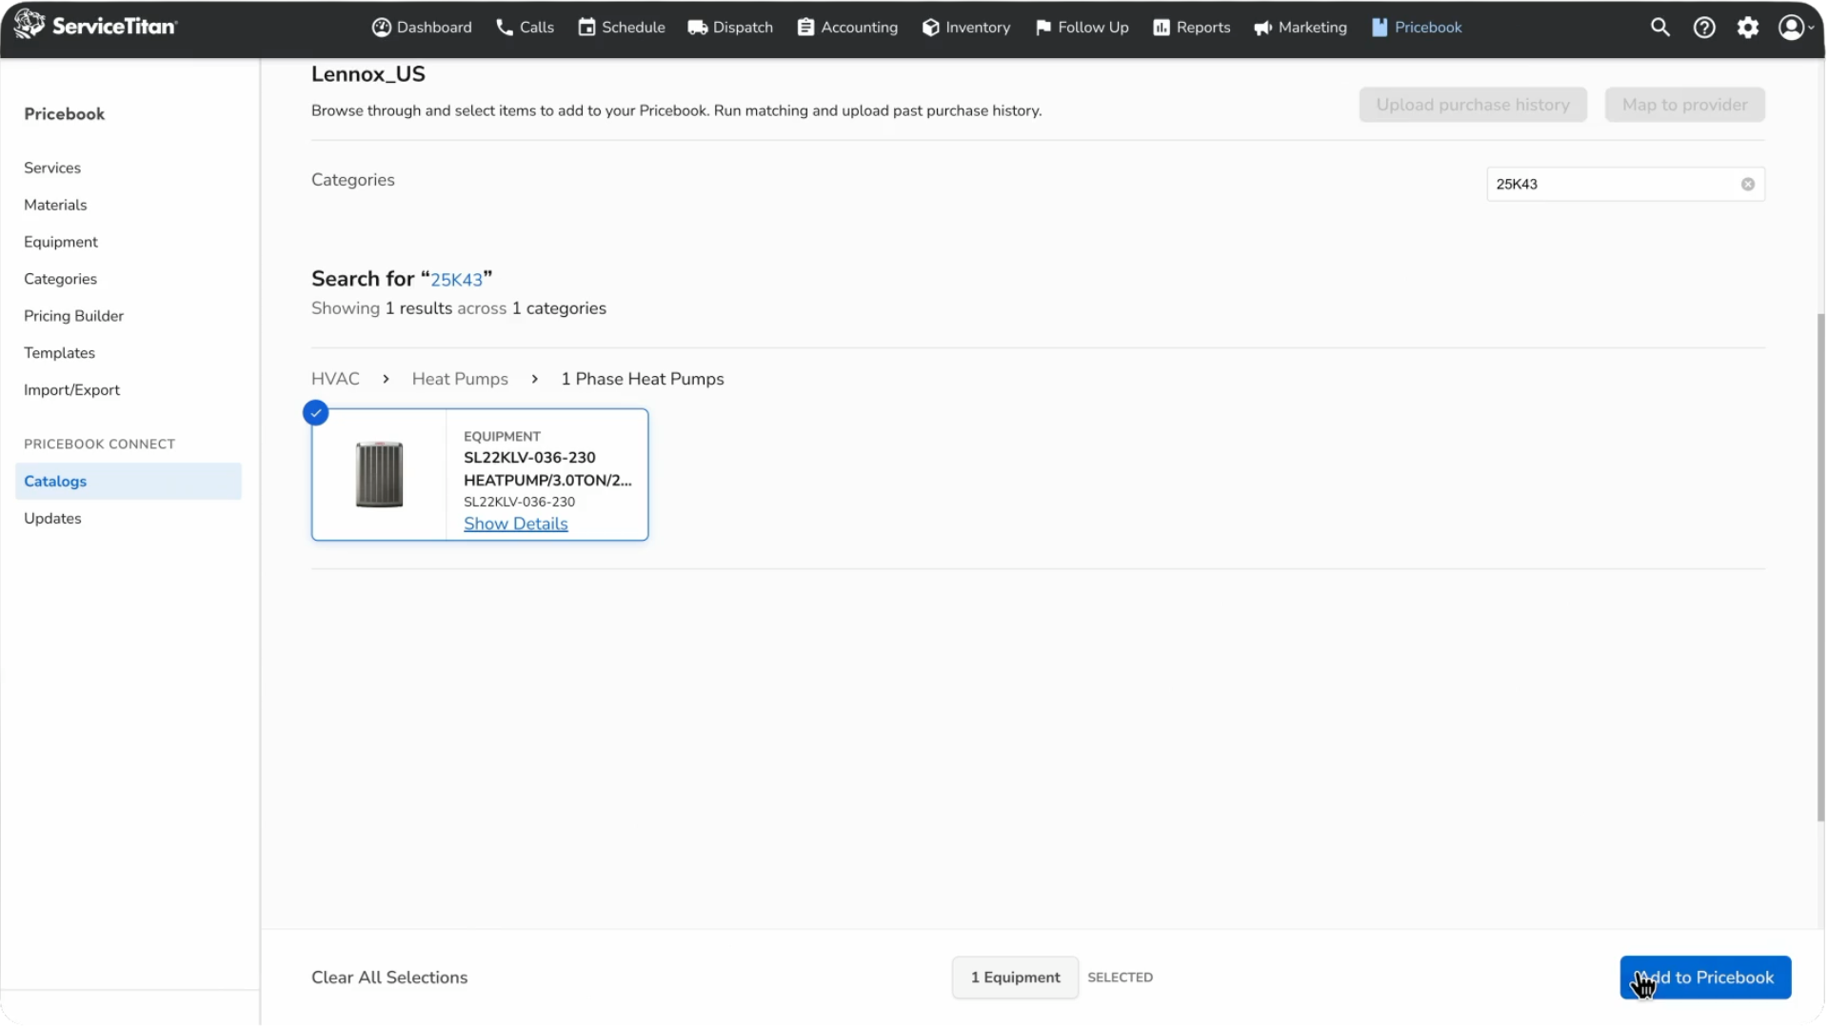Open Pricing Builder in the sidebar
This screenshot has height=1028, width=1828.
coord(73,317)
